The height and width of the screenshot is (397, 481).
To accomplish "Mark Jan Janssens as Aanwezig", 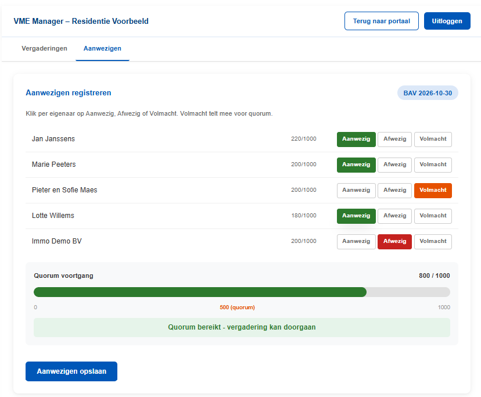I will [x=356, y=140].
